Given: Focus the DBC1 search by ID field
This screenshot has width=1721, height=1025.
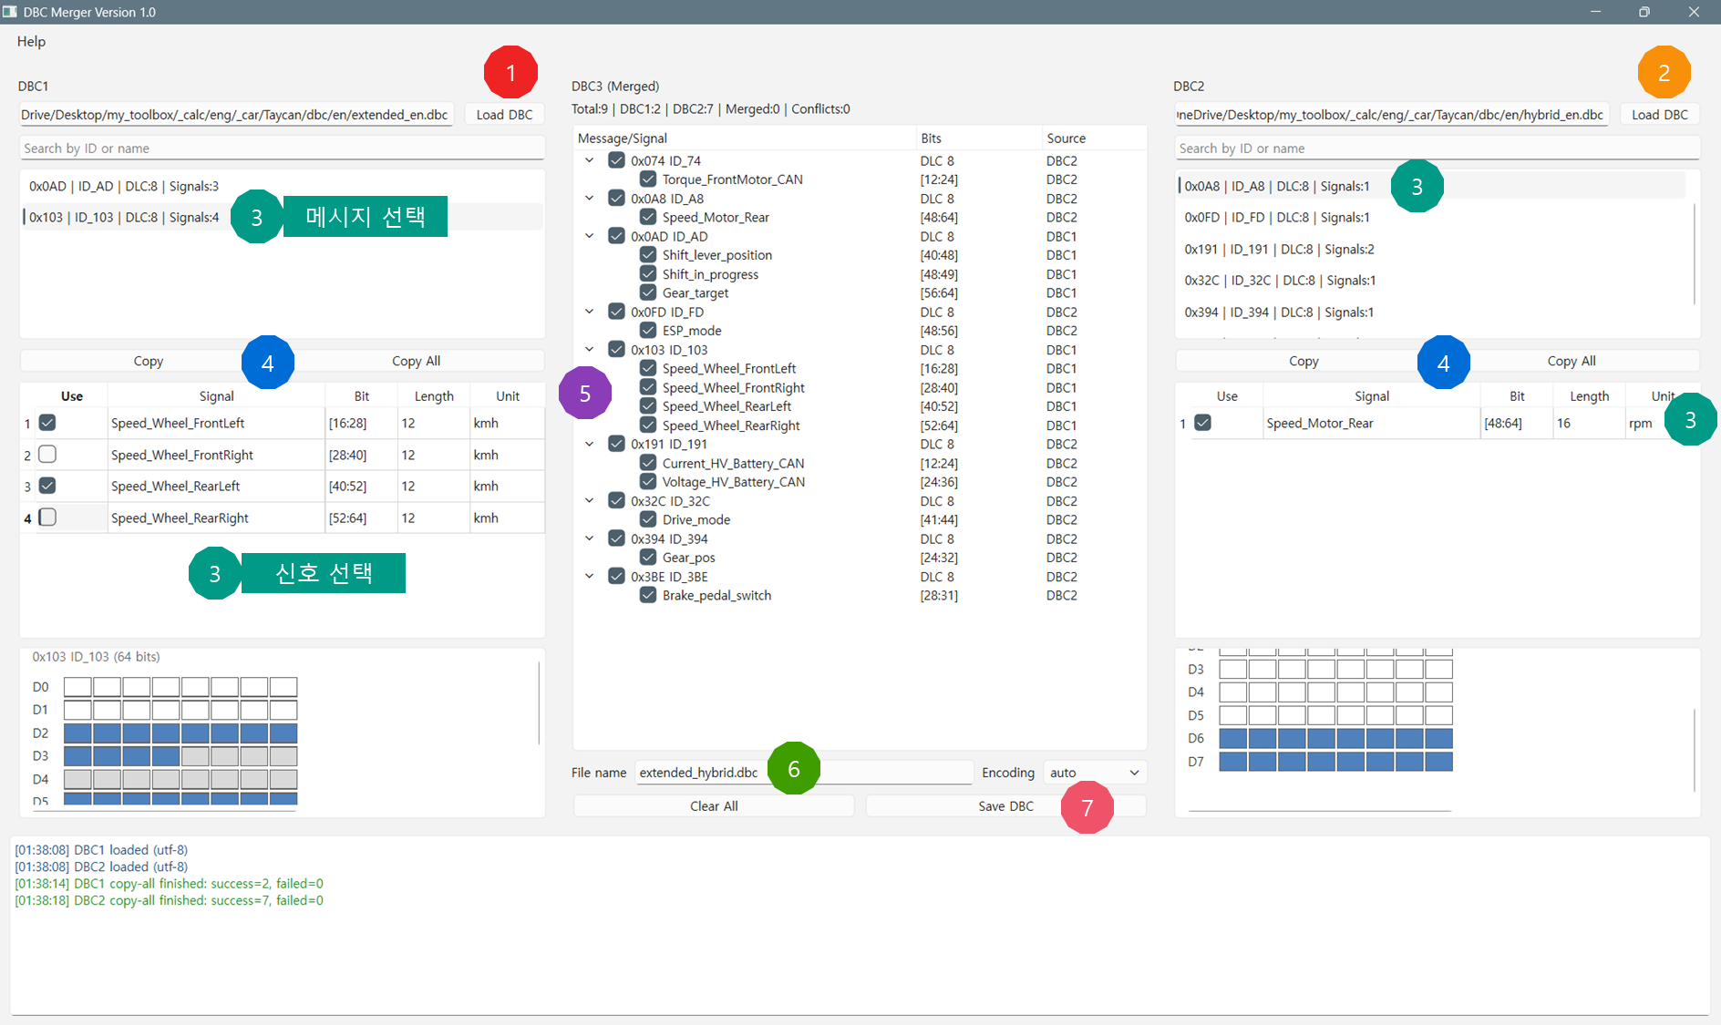Looking at the screenshot, I should [283, 148].
